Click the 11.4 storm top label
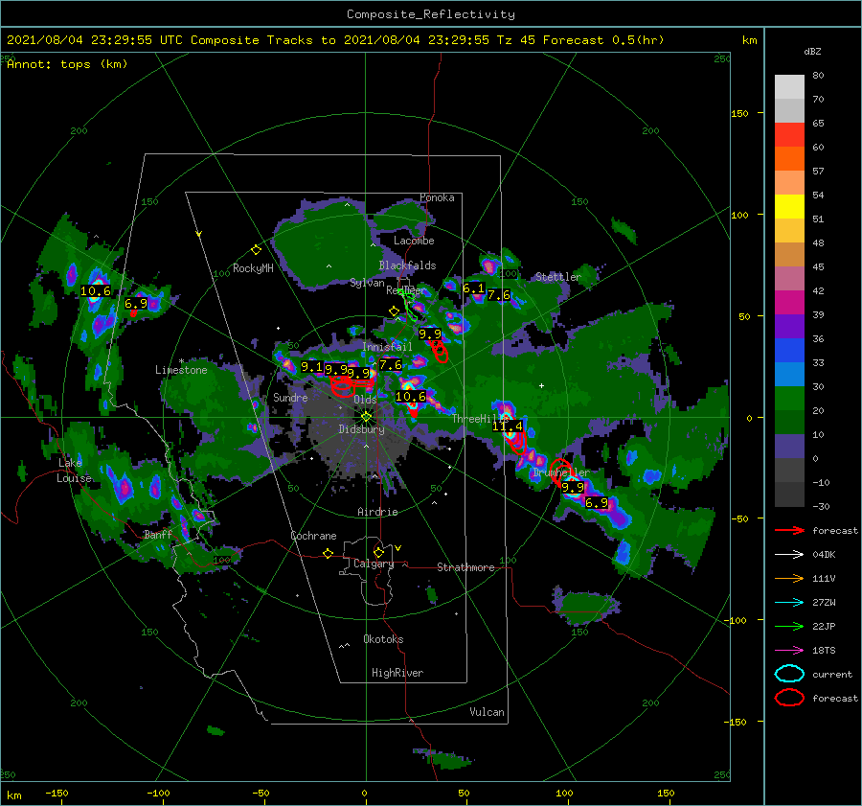Viewport: 862px width, 806px height. [507, 426]
